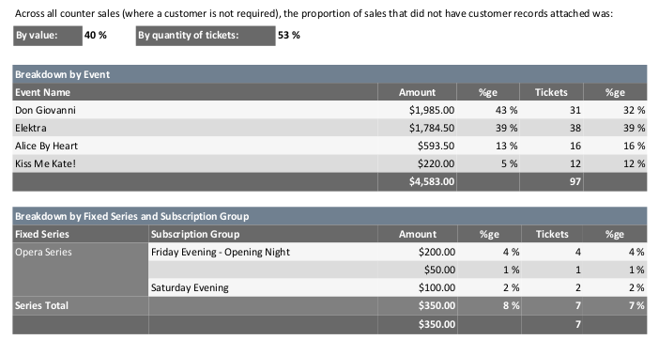The width and height of the screenshot is (659, 340).
Task: Click the Breakdown by Event header
Action: click(329, 74)
